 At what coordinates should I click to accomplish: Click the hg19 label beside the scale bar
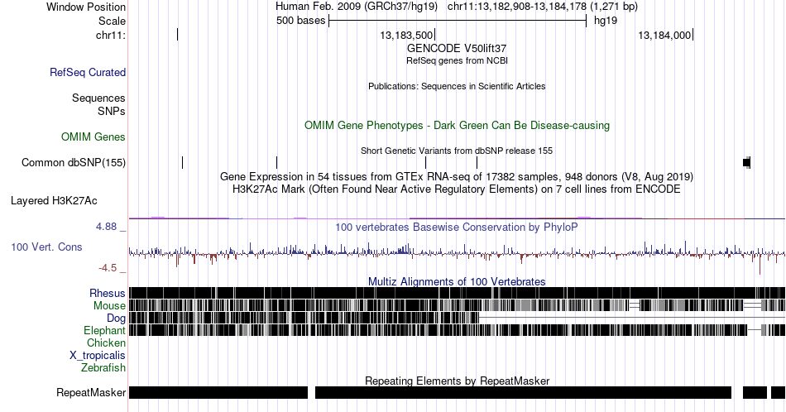[606, 21]
